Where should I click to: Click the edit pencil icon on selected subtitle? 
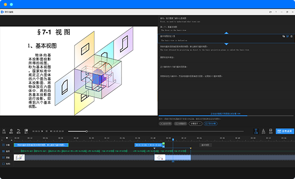point(288,36)
